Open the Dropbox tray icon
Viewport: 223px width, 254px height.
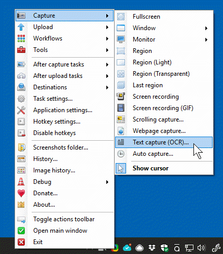pyautogui.click(x=152, y=248)
